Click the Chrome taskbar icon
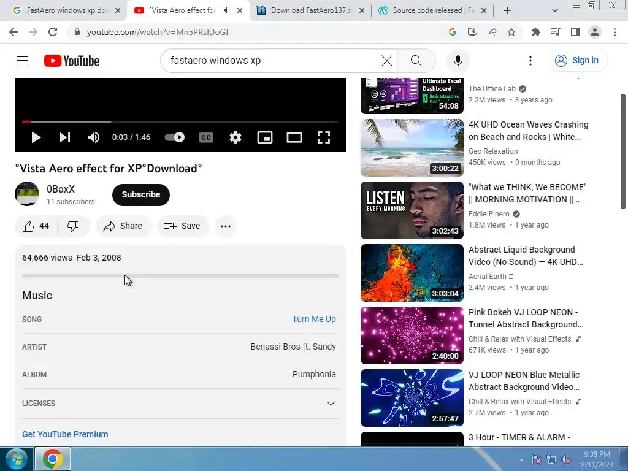 point(53,459)
